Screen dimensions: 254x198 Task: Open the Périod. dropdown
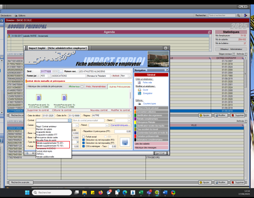pyautogui.click(x=107, y=125)
